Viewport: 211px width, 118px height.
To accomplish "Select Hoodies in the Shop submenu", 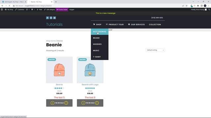I will coord(100,44).
